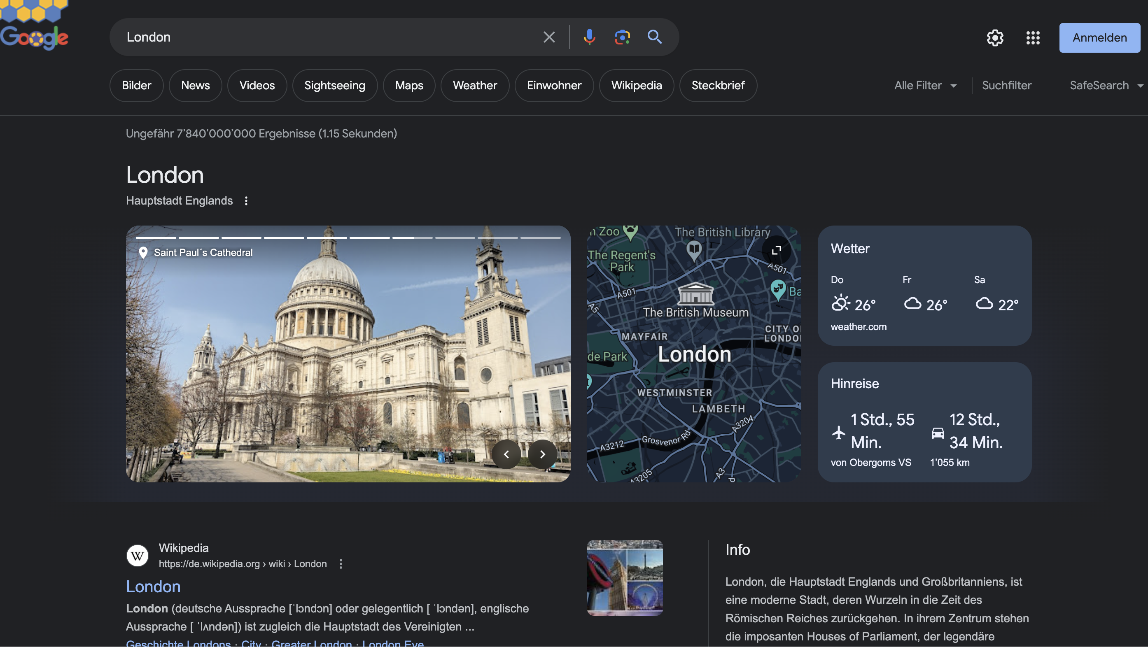Select the Sightseeing filter chip
The width and height of the screenshot is (1148, 647).
coord(334,86)
